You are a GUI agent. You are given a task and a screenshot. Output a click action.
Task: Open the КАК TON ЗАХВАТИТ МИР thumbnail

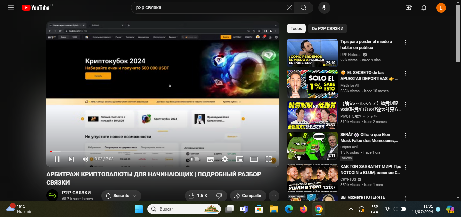point(312,178)
